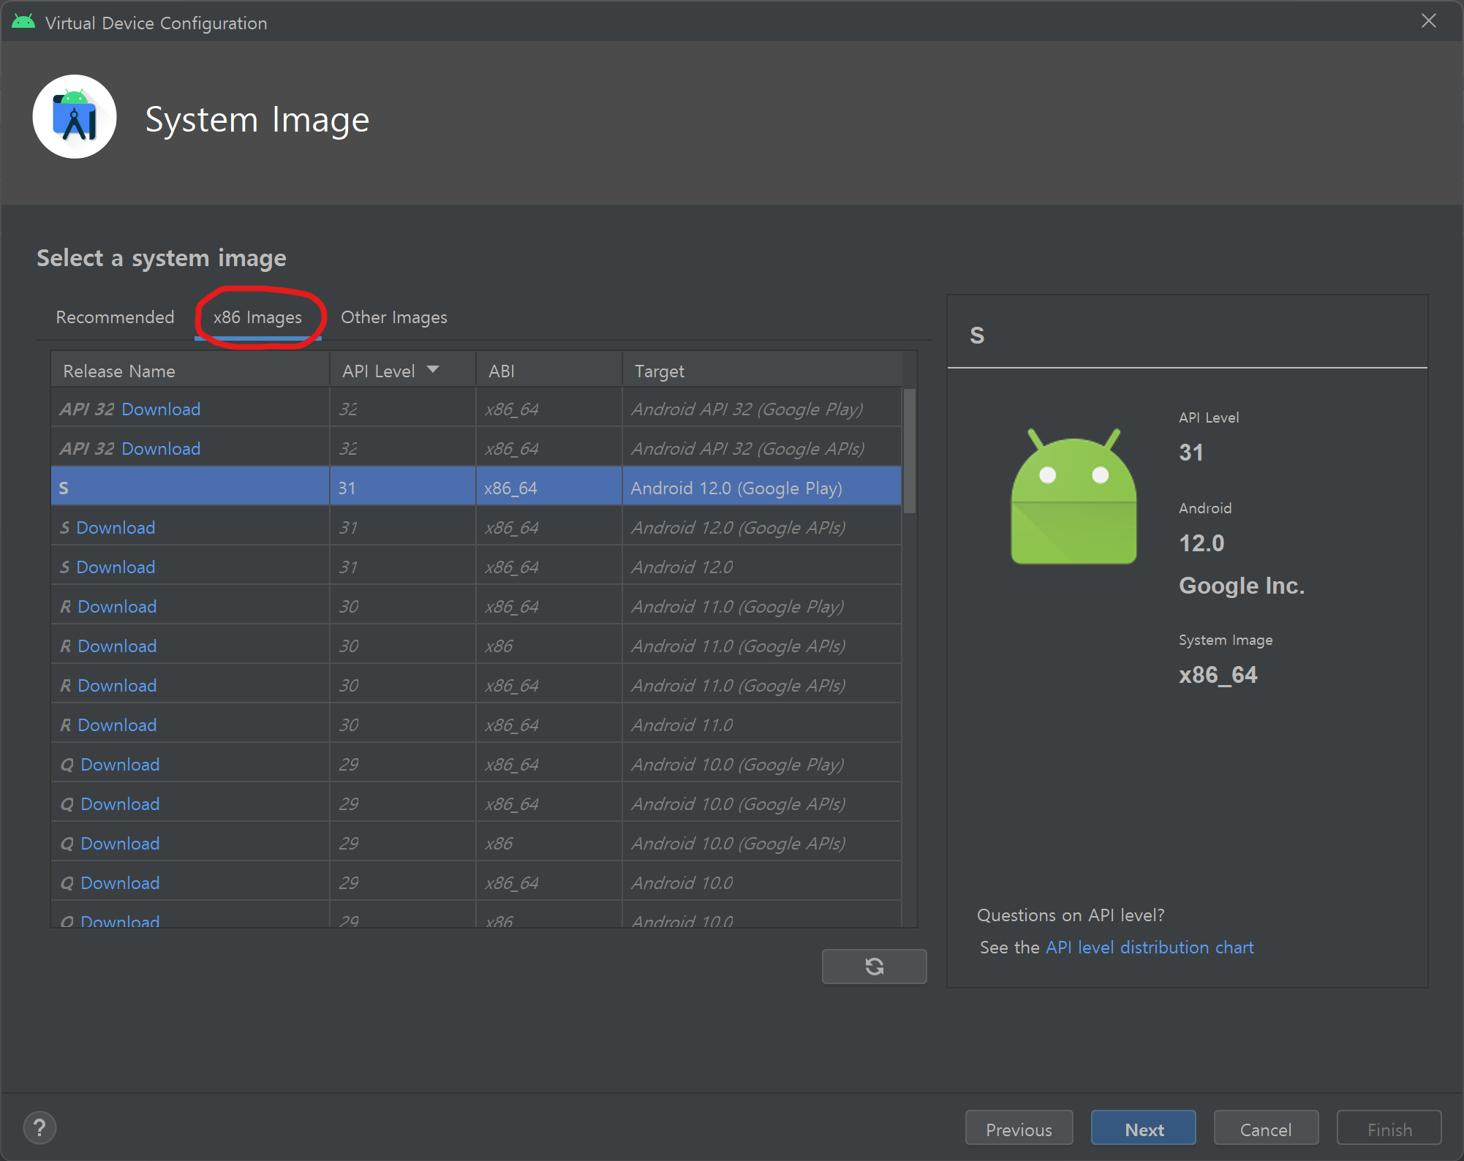Screen dimensions: 1464x1161
Task: Select the S Android 12.0 Google Play row
Action: point(475,488)
